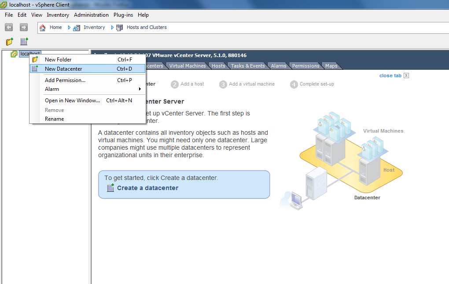This screenshot has width=449, height=284.
Task: Switch to the Tasks & Events tab
Action: coord(248,66)
